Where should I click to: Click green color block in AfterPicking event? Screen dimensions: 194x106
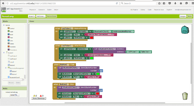(x=92, y=58)
